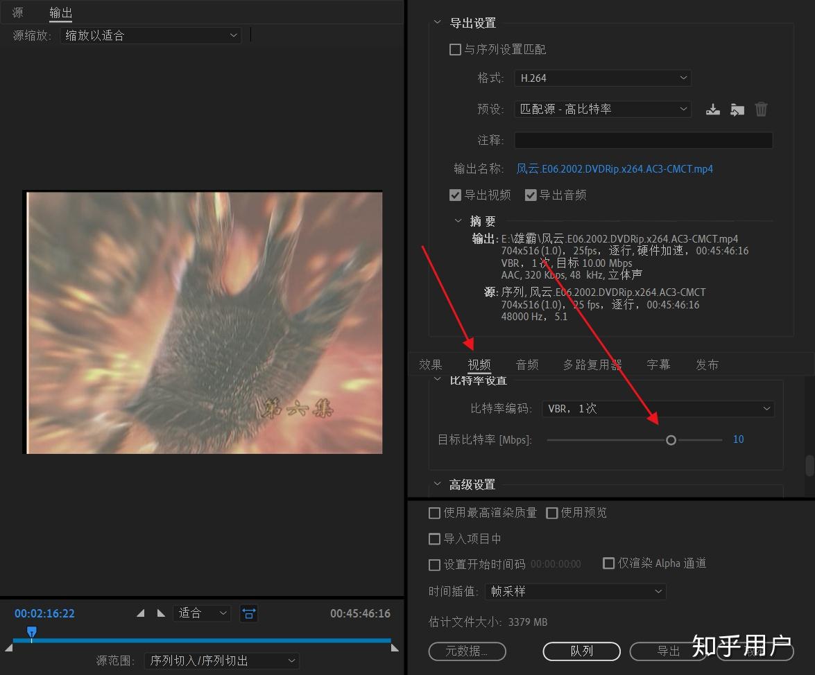Screen dimensions: 815x675
Task: Click the set out point triangle icon
Action: click(x=161, y=613)
